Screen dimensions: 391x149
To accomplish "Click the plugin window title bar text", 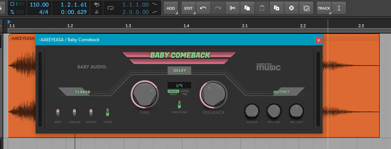I will pyautogui.click(x=69, y=40).
